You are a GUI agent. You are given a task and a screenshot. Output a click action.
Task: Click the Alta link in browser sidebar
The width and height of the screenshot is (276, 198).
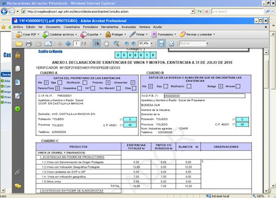[7, 81]
